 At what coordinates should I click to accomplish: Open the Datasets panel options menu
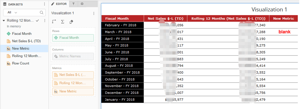coord(44,4)
